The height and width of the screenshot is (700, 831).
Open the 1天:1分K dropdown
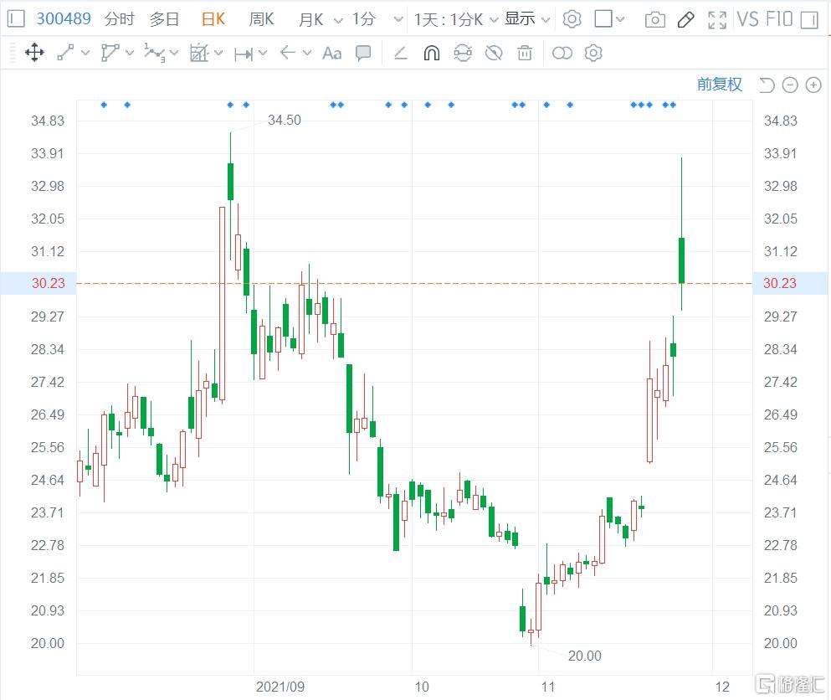click(456, 19)
